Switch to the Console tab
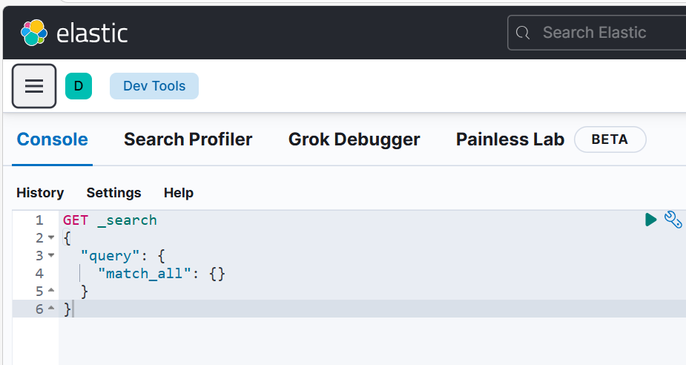Screen dimensions: 686x365 [52, 139]
